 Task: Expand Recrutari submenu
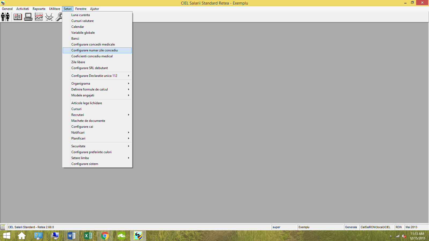(x=97, y=115)
